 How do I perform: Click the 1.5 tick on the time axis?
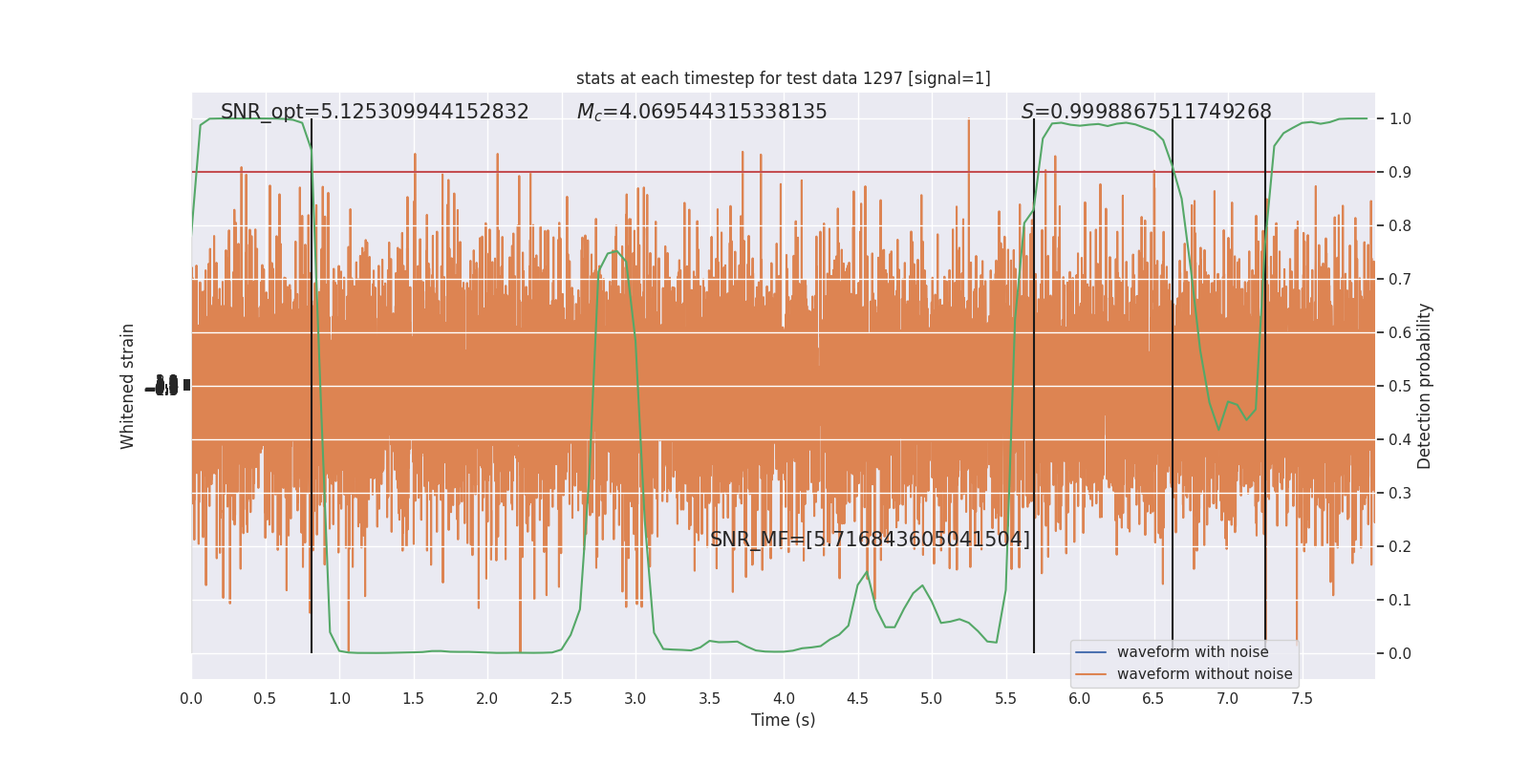pyautogui.click(x=413, y=699)
